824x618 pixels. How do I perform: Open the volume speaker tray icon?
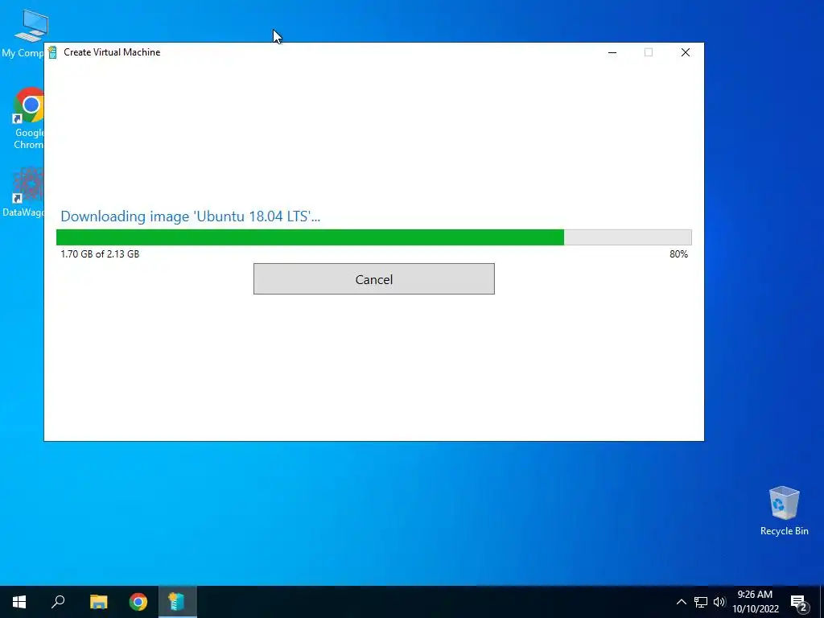[x=719, y=602]
